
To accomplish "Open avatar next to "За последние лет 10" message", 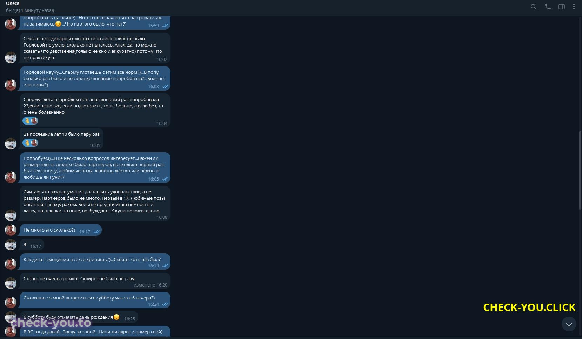I will [x=11, y=143].
